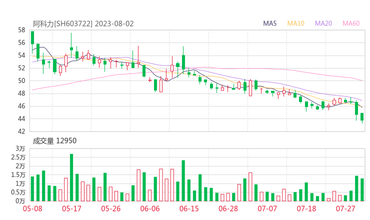370x220 pixels.
Task: Click the volume axis label 0.5万
Action: coord(18,192)
